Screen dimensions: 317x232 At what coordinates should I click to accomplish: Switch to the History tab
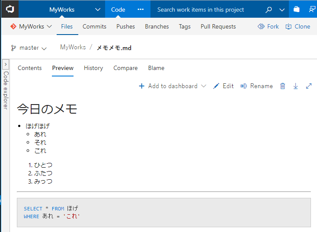tap(93, 68)
